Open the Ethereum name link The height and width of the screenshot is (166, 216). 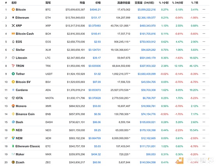coord(22,18)
